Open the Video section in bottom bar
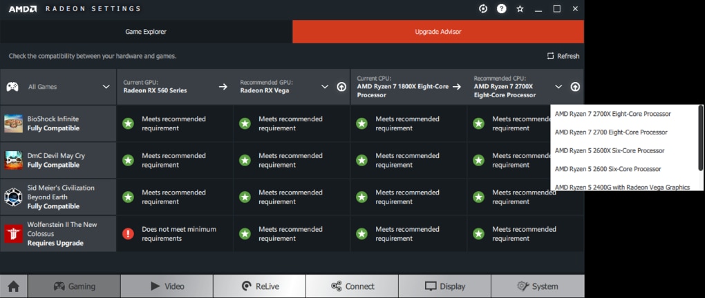Screen dimensions: 705x298 click(167, 286)
